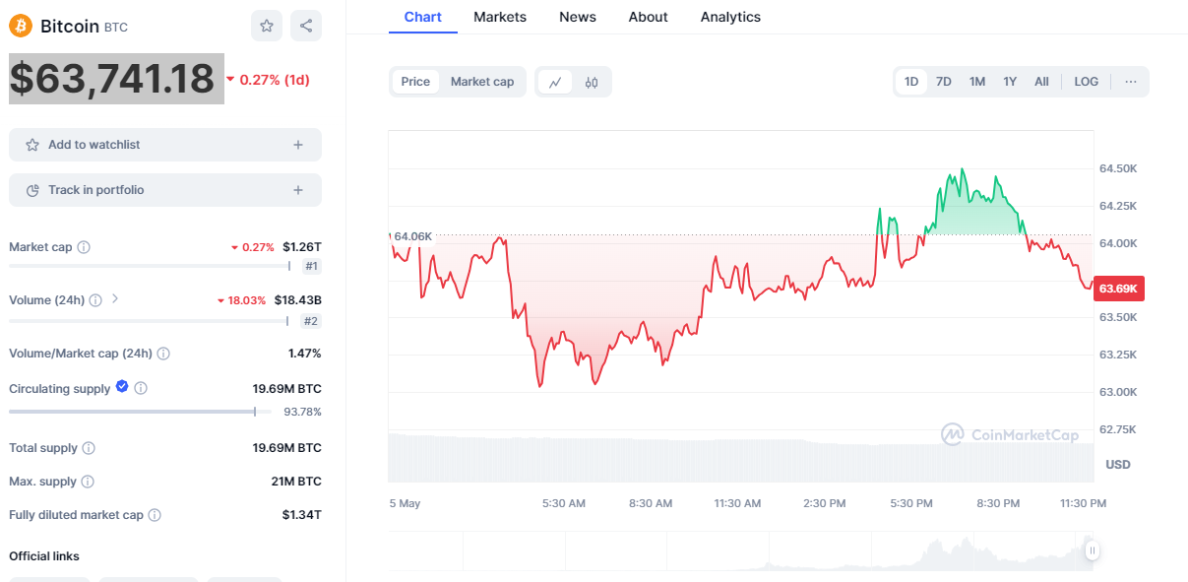
Task: Click the Fully diluted market cap info icon
Action: (155, 515)
